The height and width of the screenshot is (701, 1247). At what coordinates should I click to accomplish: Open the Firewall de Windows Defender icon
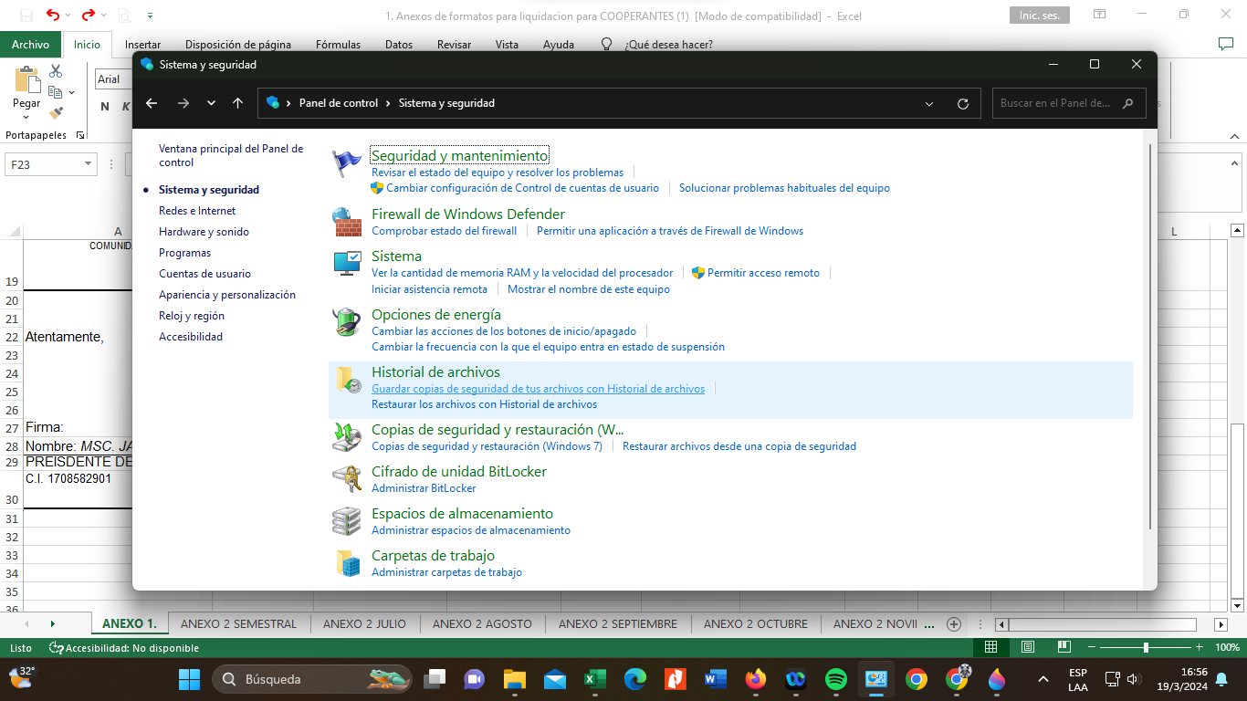click(347, 222)
